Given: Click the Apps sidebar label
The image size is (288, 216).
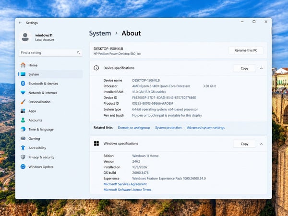Looking at the screenshot, I should pyautogui.click(x=32, y=111).
